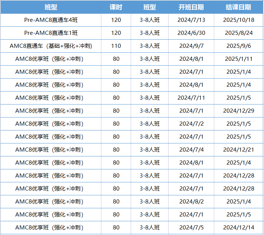264x235 pixels.
Task: Click end date 2025/8/24
Action: [239, 33]
